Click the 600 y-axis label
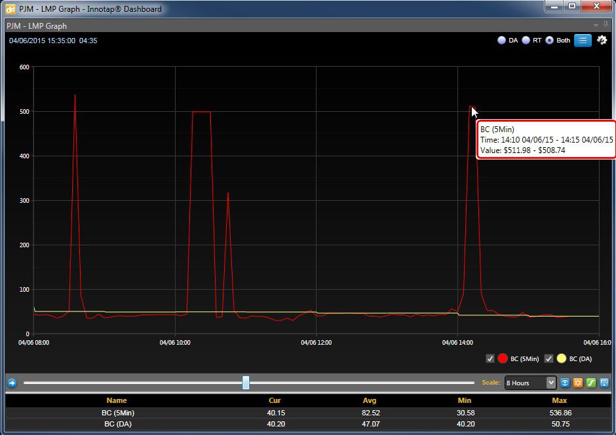616x435 pixels. pos(24,67)
